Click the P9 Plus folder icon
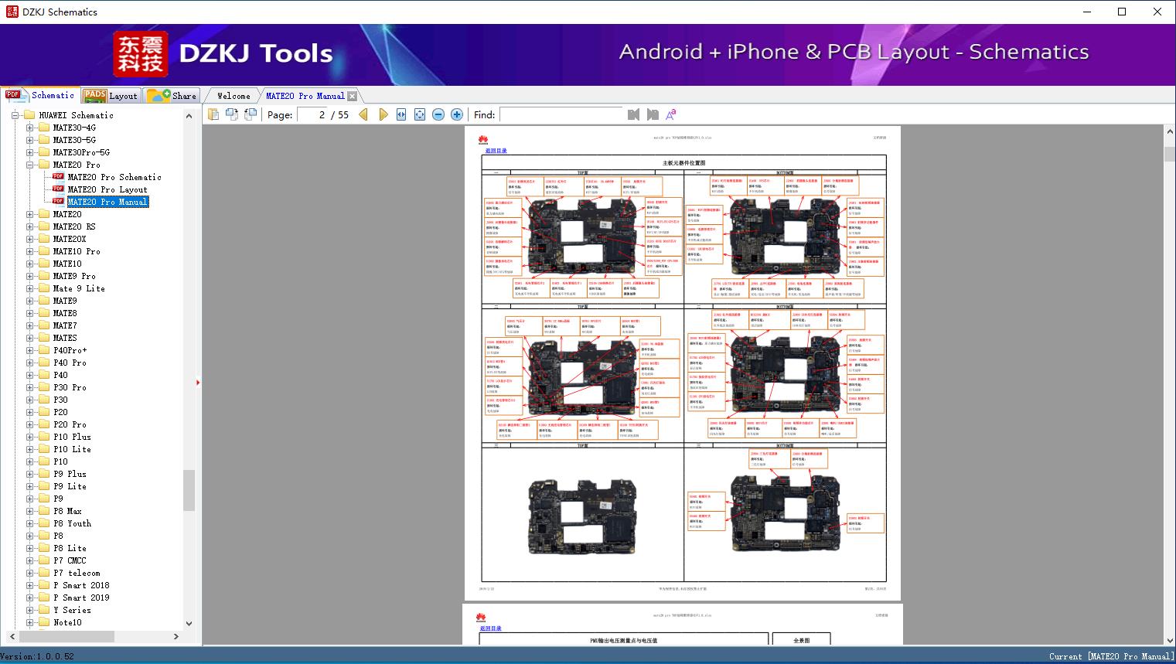The width and height of the screenshot is (1176, 664). tap(44, 474)
